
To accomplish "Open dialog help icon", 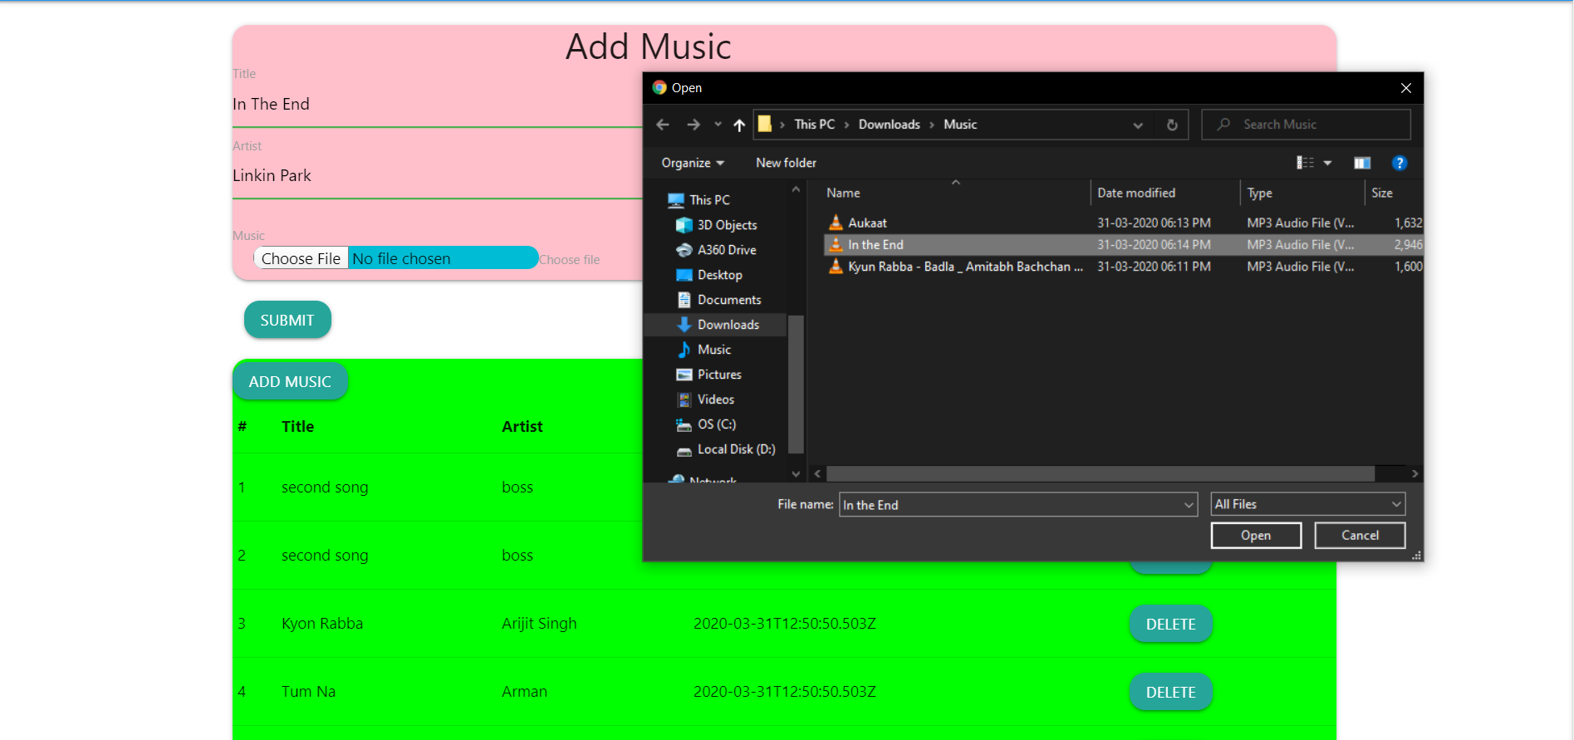I will [1400, 163].
